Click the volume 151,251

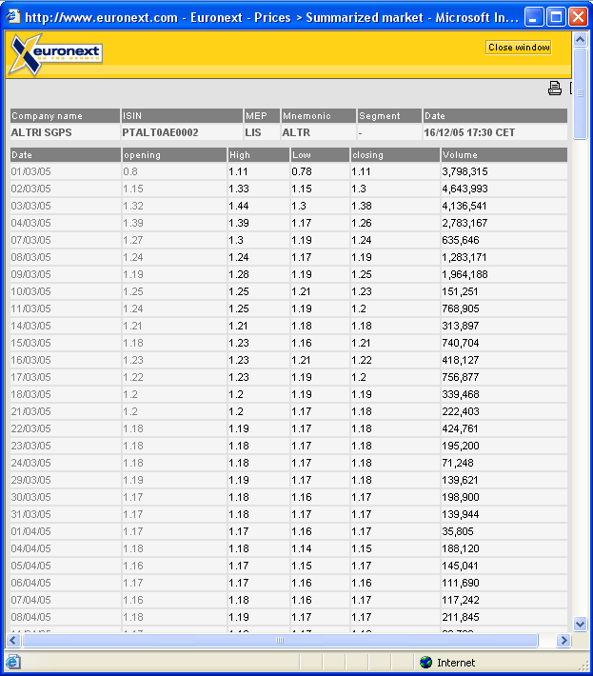(x=461, y=291)
